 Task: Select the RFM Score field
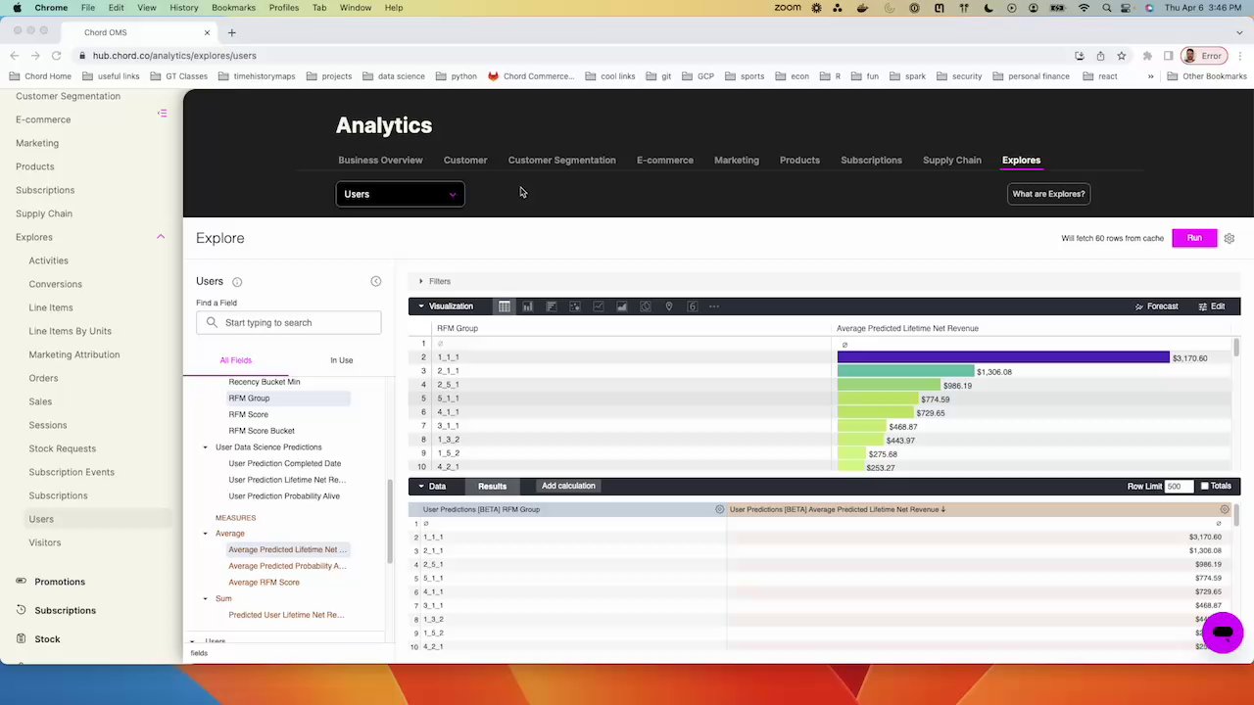pos(248,414)
